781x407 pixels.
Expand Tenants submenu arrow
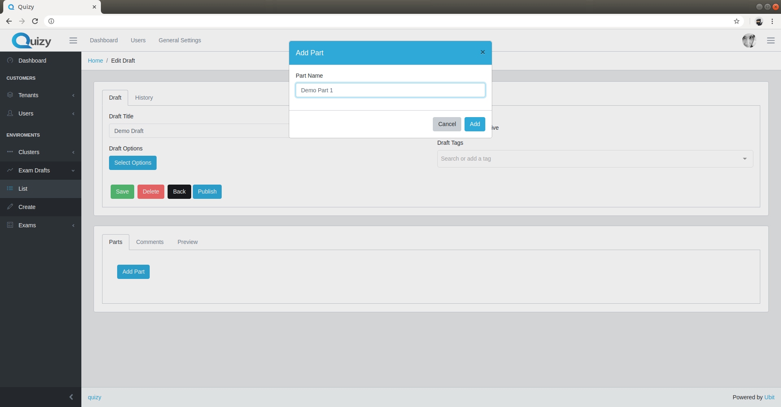[73, 95]
